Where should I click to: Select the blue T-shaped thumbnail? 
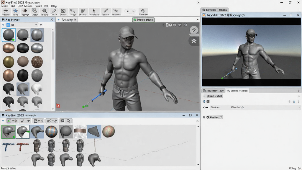coord(8,147)
